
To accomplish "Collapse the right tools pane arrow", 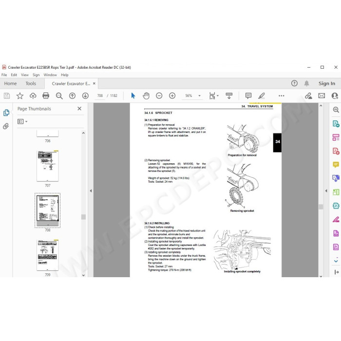I will [326, 191].
